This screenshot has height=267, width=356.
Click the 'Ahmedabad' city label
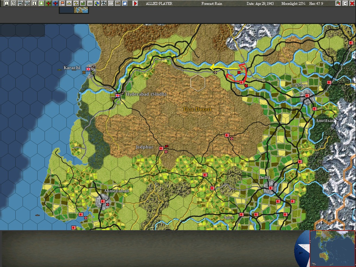coord(116,191)
